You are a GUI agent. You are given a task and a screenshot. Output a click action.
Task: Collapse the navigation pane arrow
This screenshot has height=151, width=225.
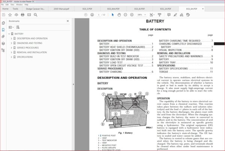[73, 84]
